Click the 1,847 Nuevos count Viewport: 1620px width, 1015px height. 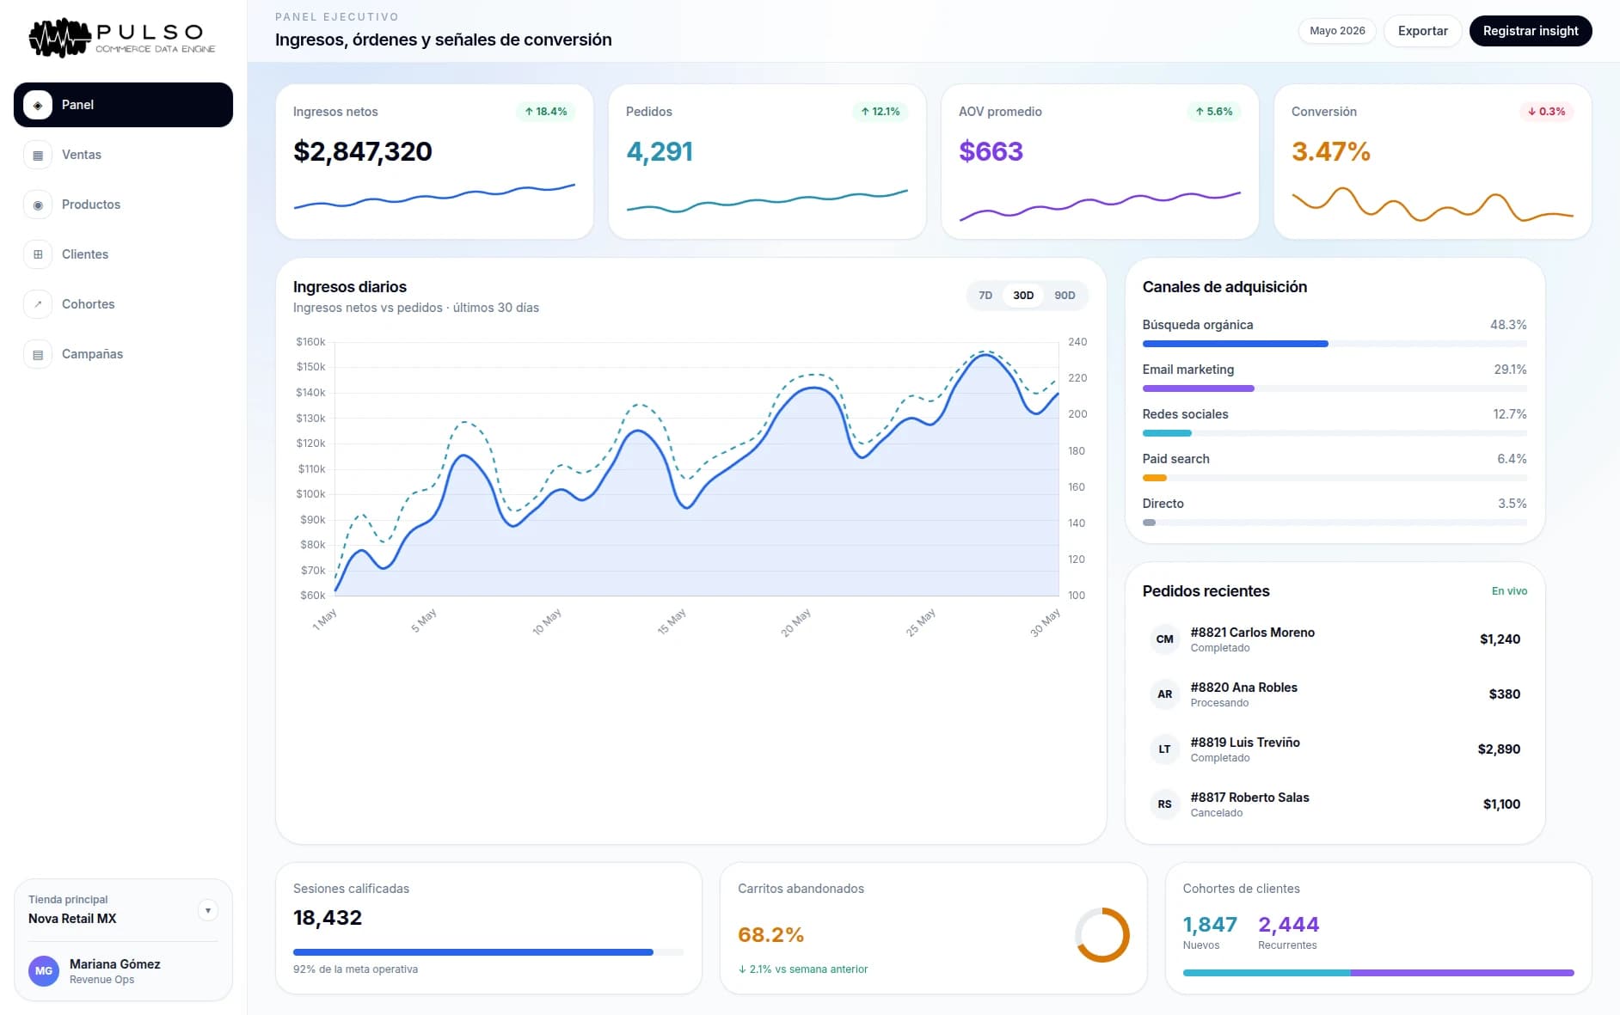(1210, 925)
